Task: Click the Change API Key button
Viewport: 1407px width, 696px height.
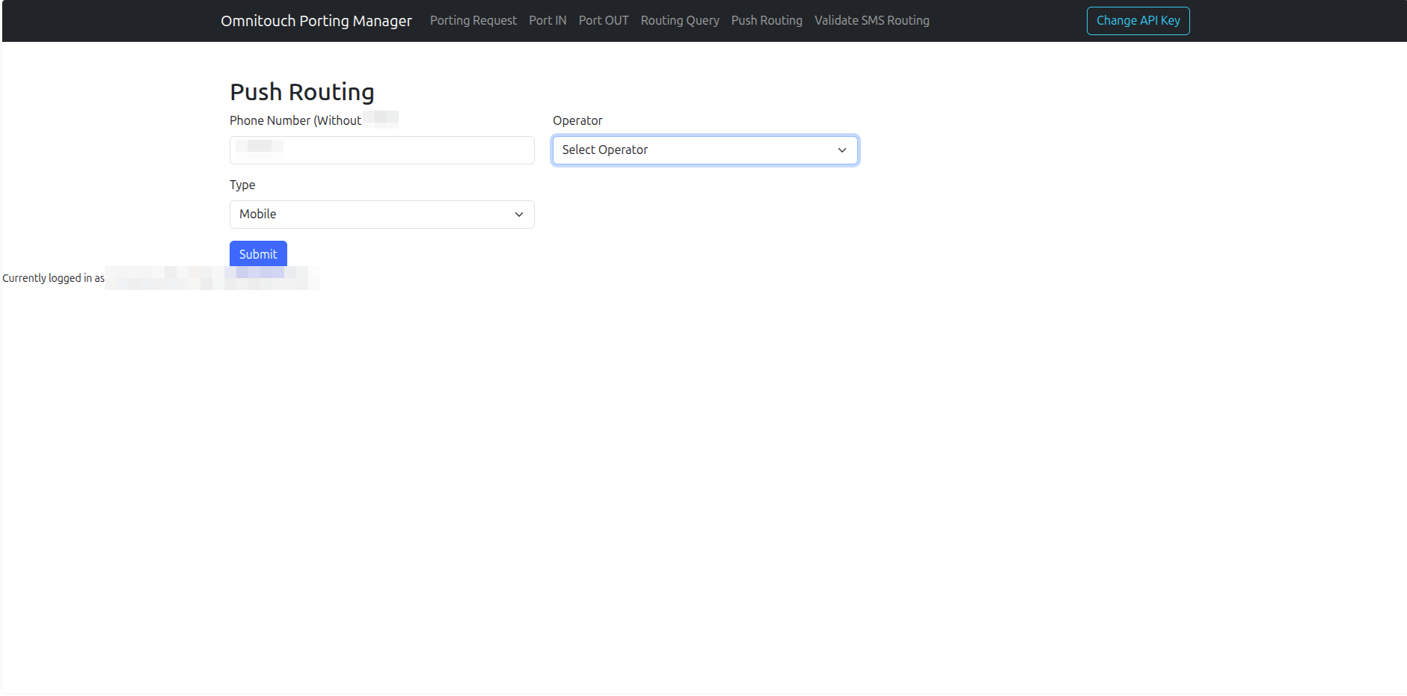Action: pos(1138,21)
